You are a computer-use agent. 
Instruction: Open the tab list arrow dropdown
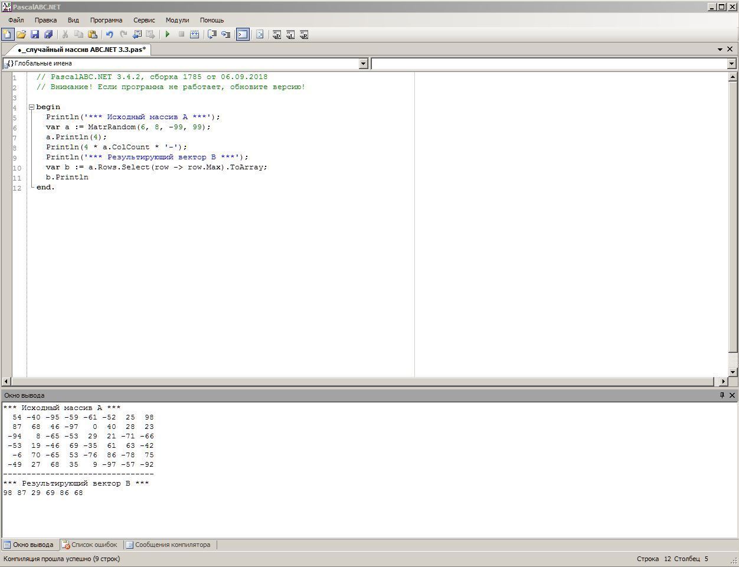pos(720,50)
